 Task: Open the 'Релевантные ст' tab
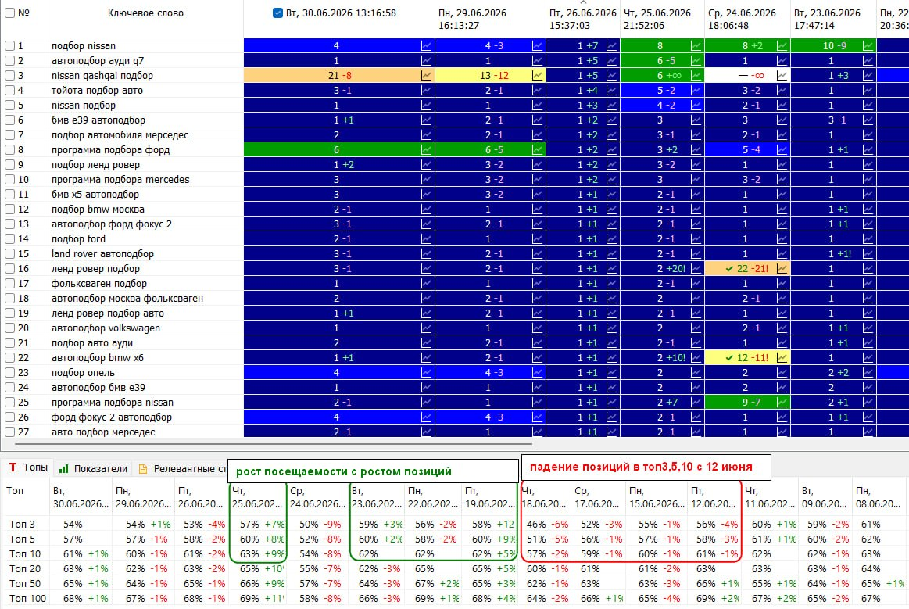click(181, 468)
